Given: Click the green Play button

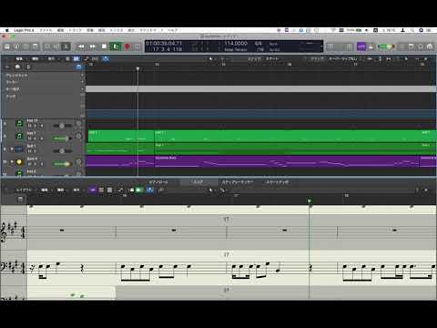Looking at the screenshot, I should pyautogui.click(x=116, y=46).
